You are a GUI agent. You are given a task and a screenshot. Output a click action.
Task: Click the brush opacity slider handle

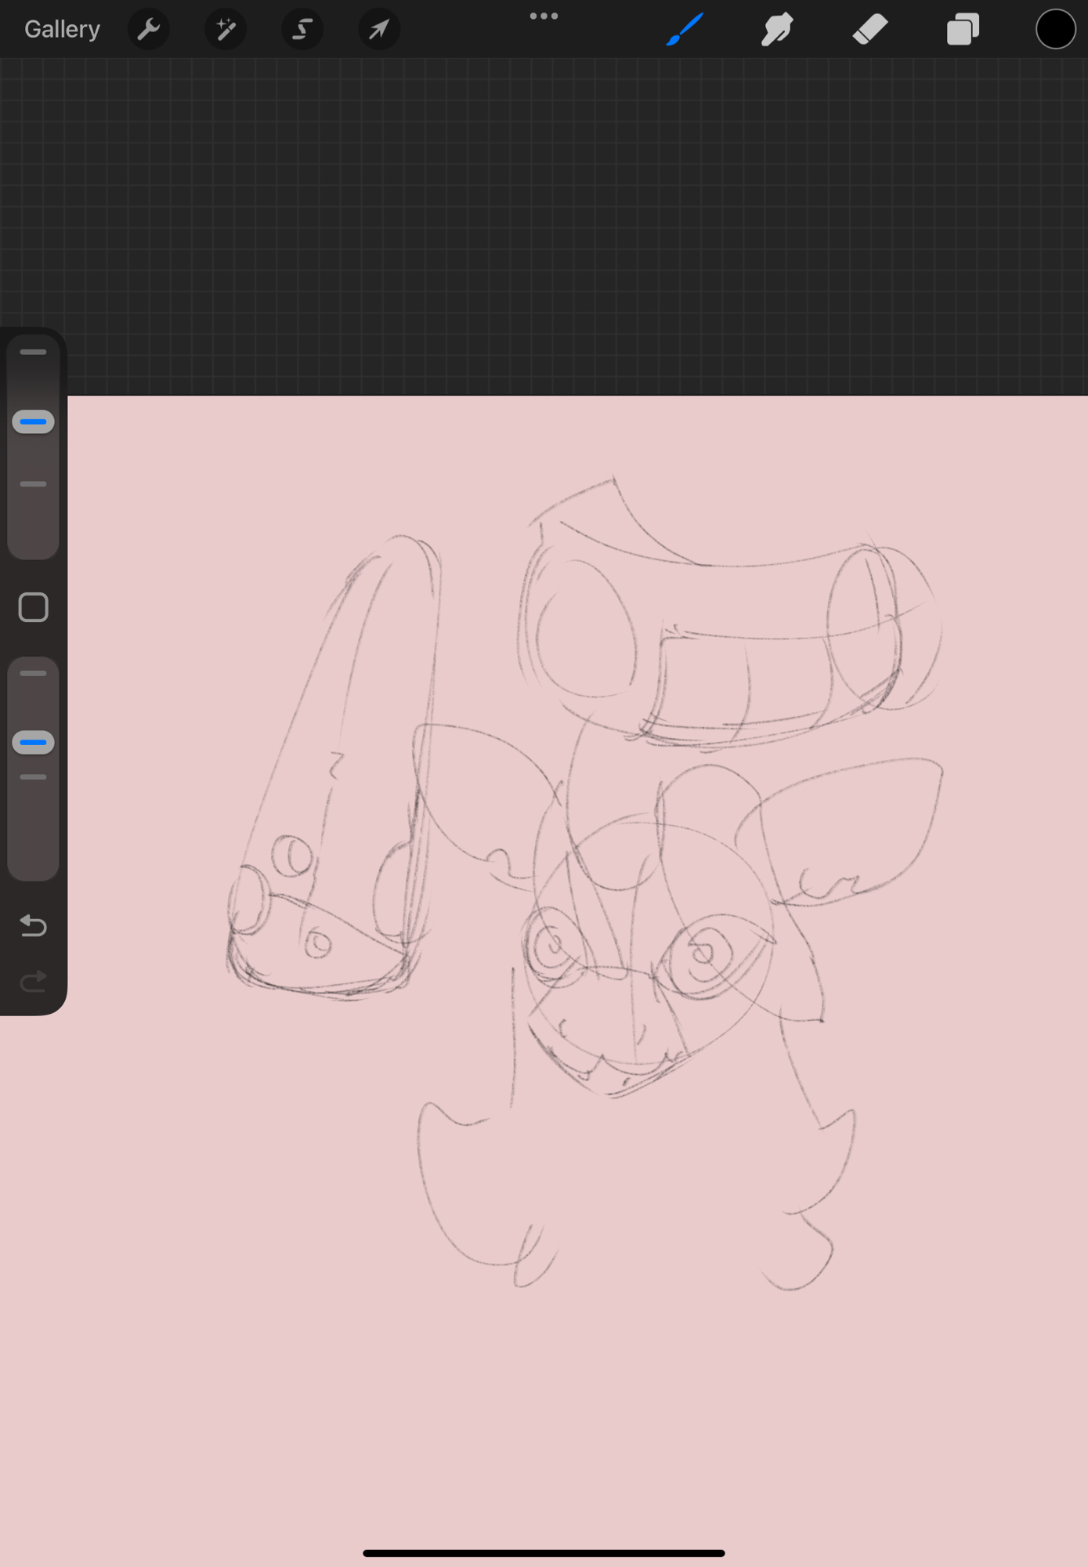click(33, 743)
